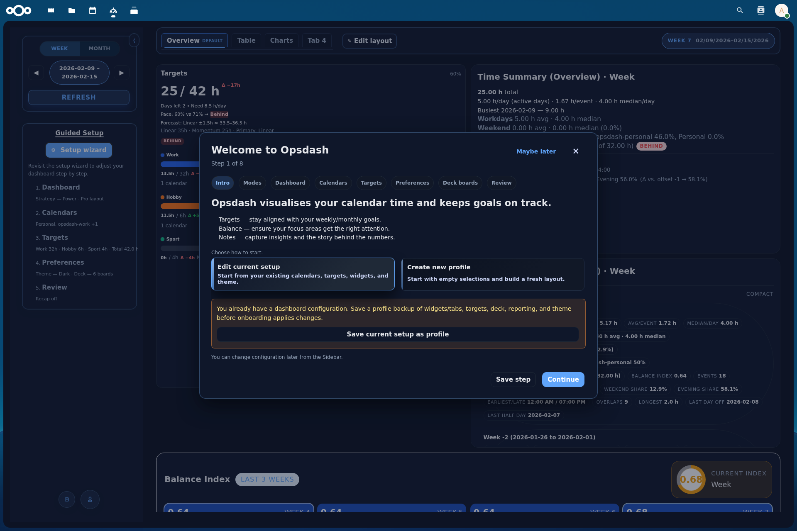Click Maybe later link
Screen dimensions: 797x531
coord(536,151)
